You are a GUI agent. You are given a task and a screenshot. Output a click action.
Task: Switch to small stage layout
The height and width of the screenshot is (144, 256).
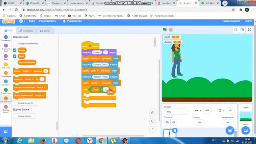tap(236, 30)
